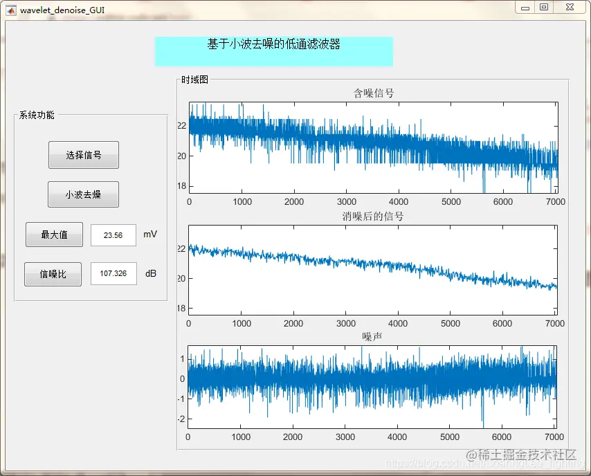Click the 噪声 plot area
The height and width of the screenshot is (476, 591).
point(372,387)
